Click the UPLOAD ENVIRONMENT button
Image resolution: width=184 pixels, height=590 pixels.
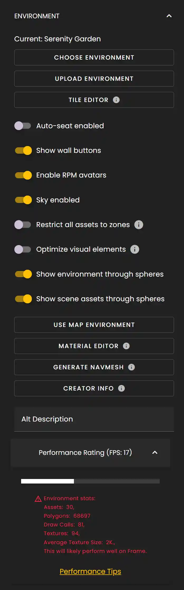point(94,79)
